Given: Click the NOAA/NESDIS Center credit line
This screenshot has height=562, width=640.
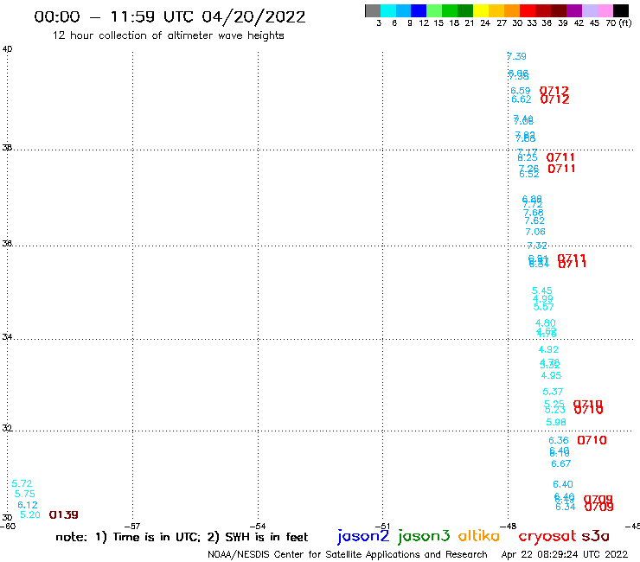Looking at the screenshot, I should click(348, 554).
